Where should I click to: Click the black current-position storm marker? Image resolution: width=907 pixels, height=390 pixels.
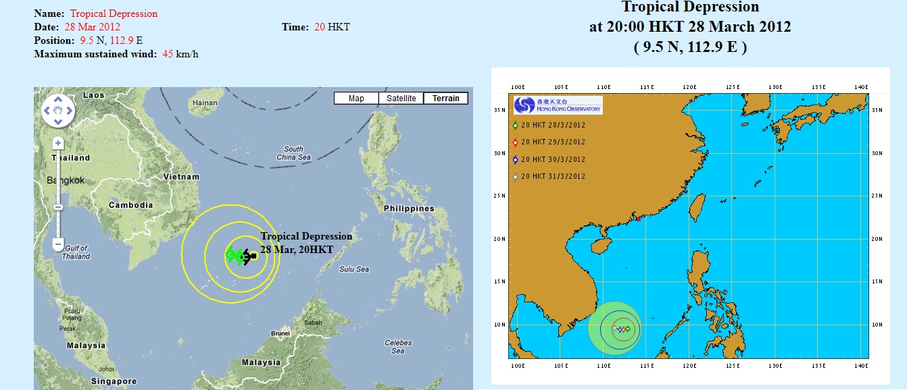click(248, 256)
